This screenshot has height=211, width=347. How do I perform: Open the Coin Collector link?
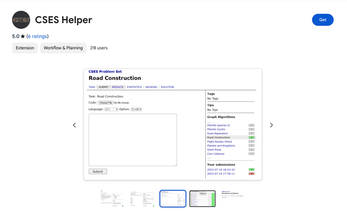[x=216, y=154]
